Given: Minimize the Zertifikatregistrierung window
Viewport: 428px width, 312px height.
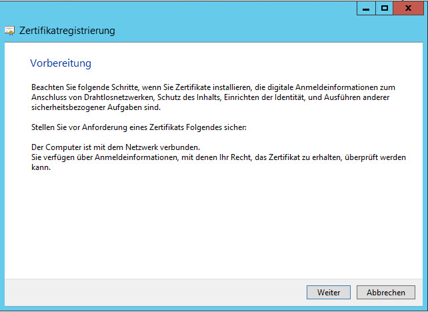Looking at the screenshot, I should pyautogui.click(x=365, y=9).
